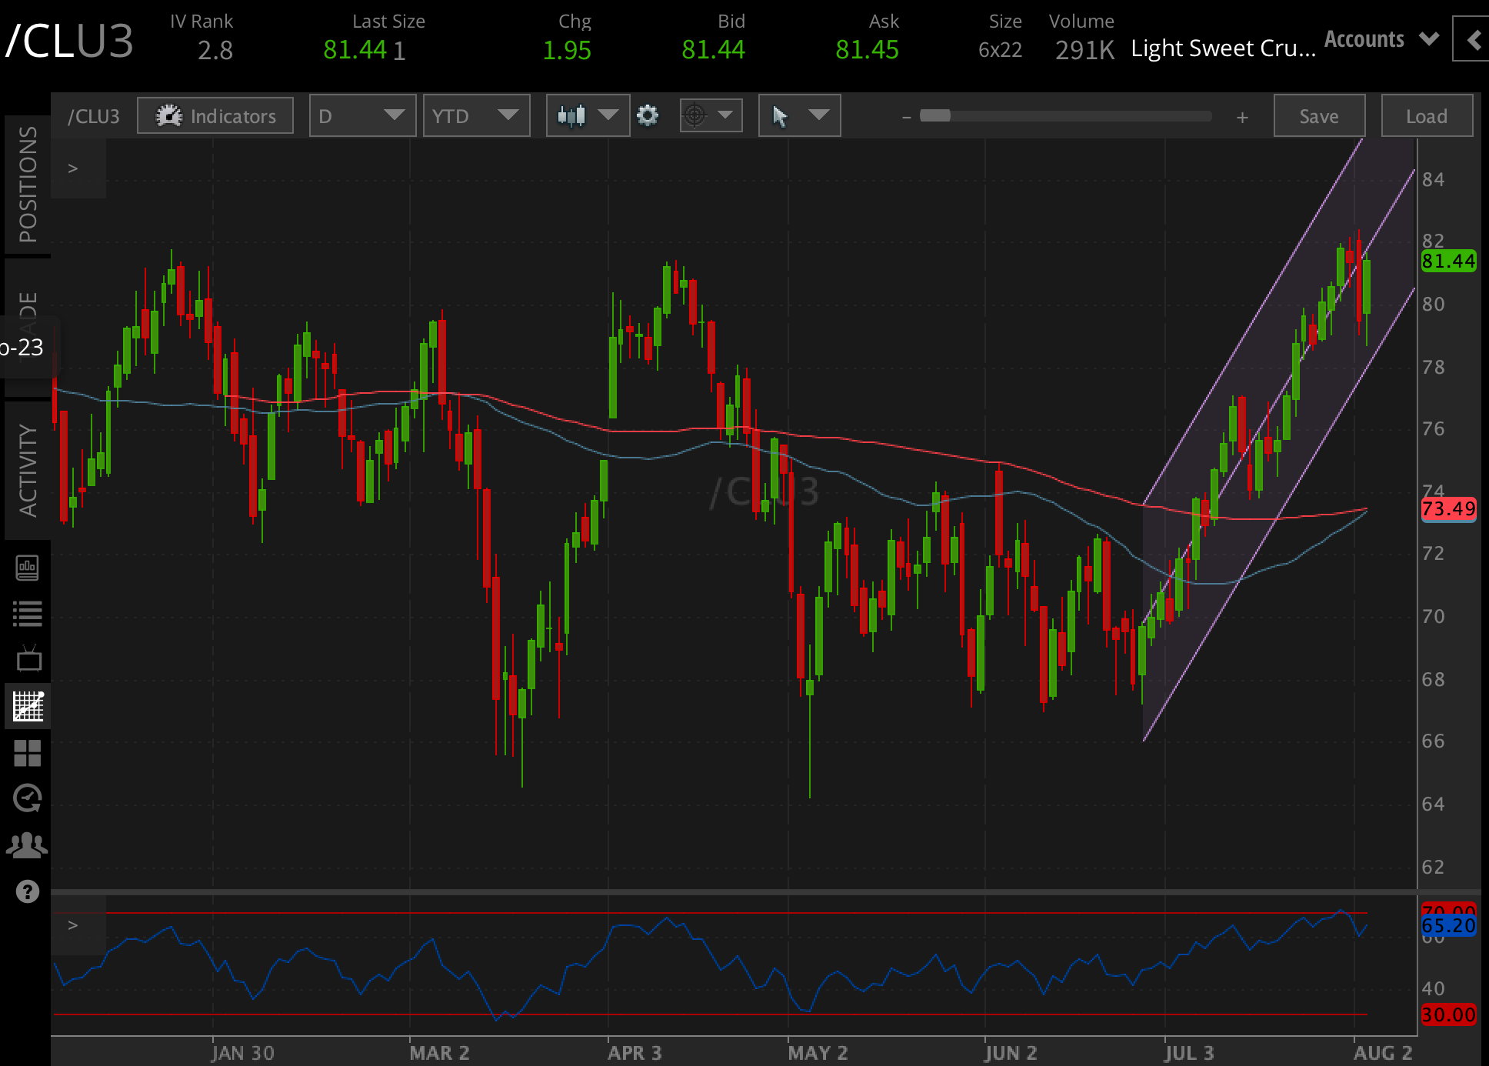Viewport: 1489px width, 1066px height.
Task: Click the Indicators button
Action: 215,116
